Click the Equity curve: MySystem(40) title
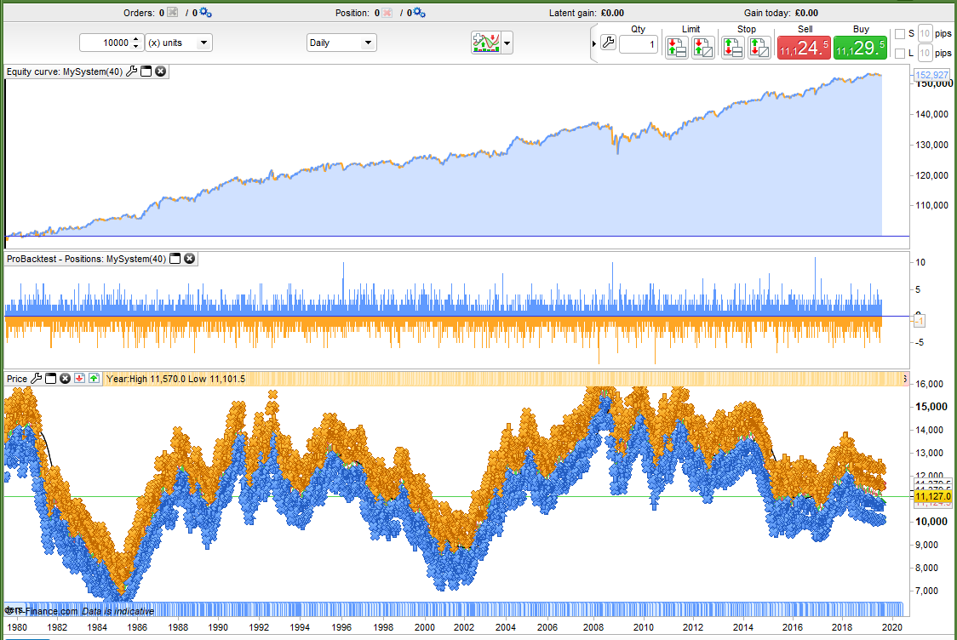Image resolution: width=957 pixels, height=640 pixels. coord(64,71)
